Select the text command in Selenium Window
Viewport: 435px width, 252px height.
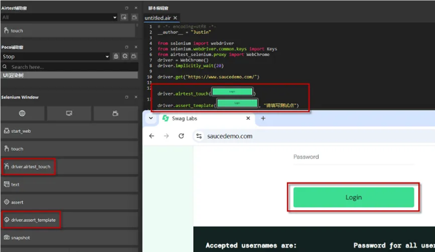point(69,184)
